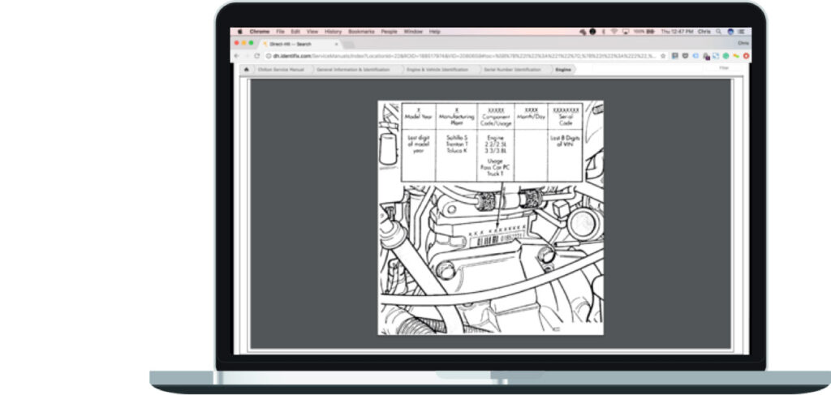Navigate to General Information & Identification breadcrumb
This screenshot has height=395, width=831.
pos(353,70)
